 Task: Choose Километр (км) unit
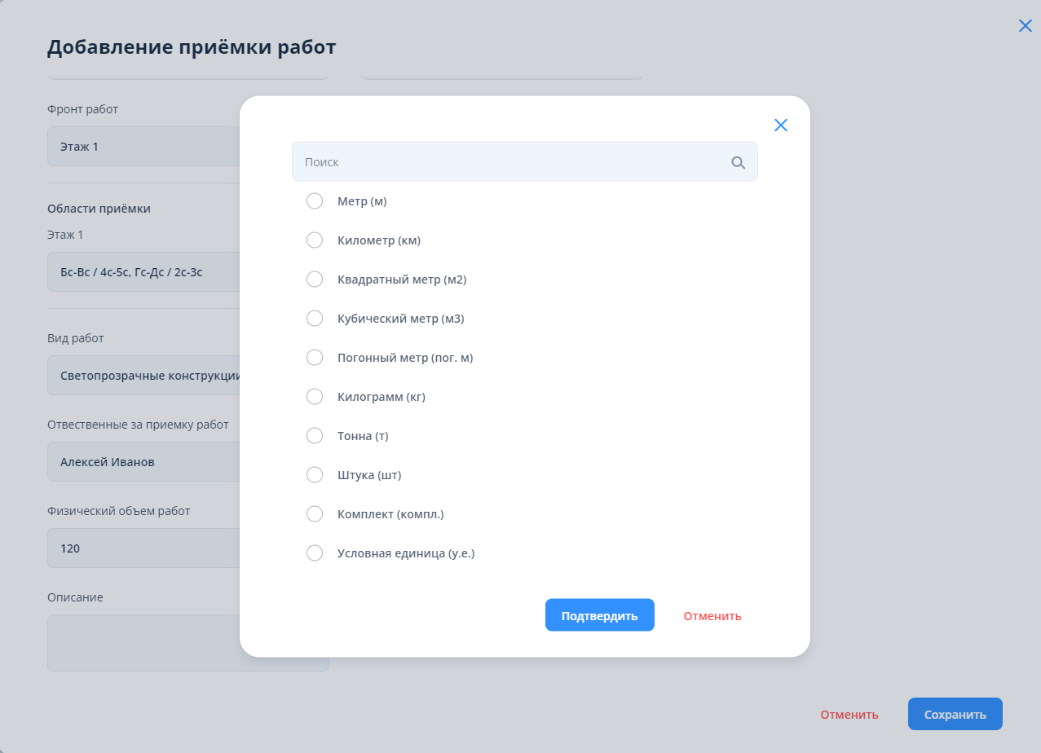pos(315,240)
